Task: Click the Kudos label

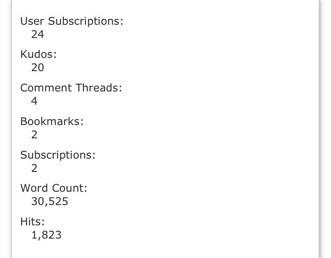Action: pos(38,54)
